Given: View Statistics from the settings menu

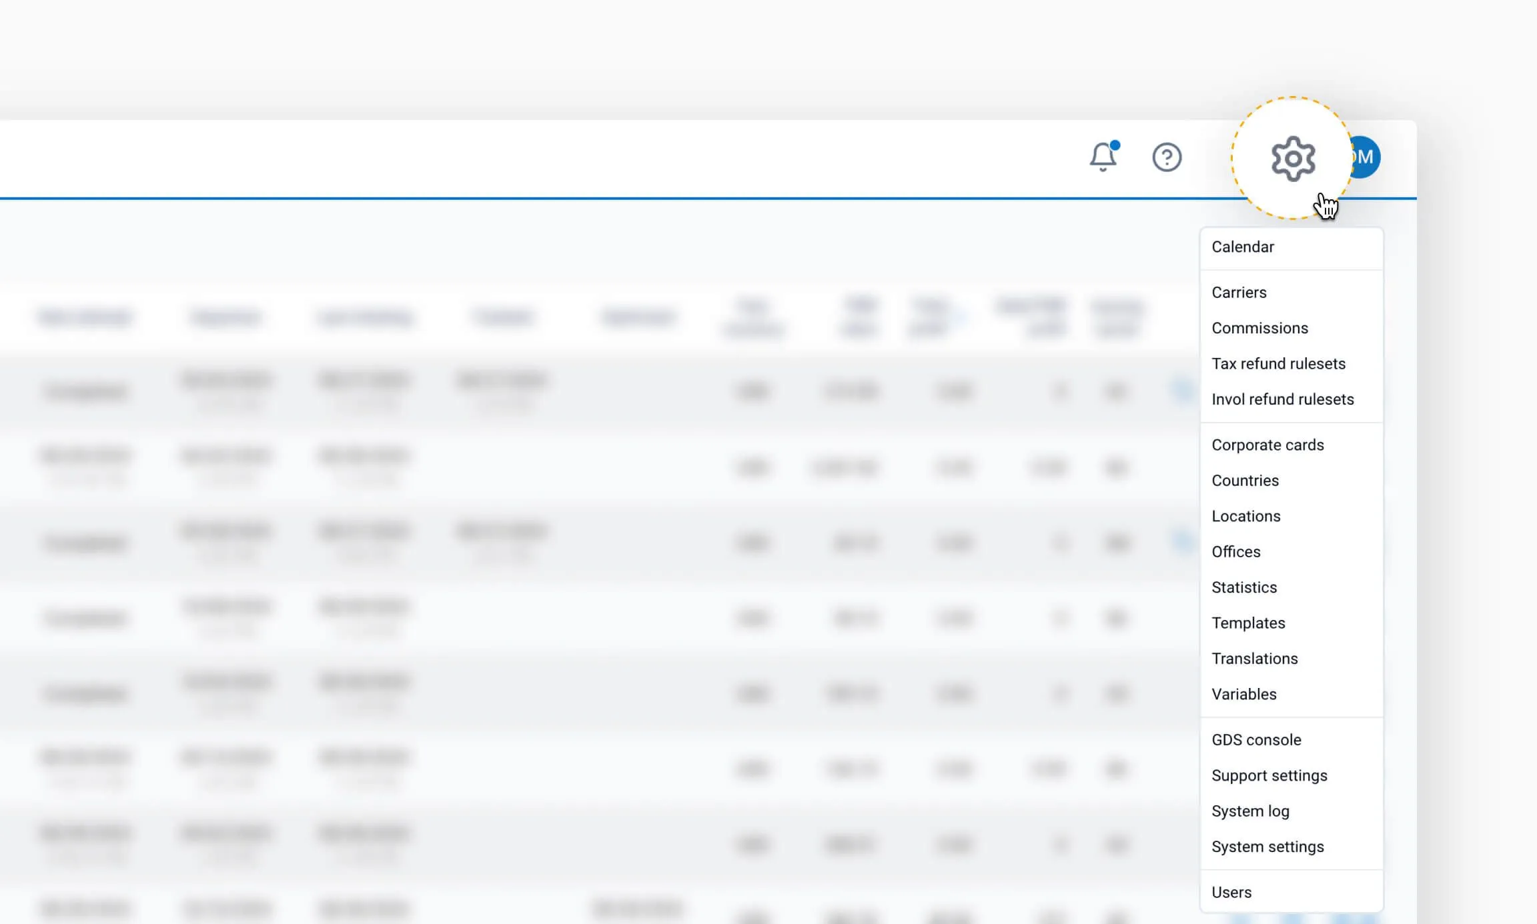Looking at the screenshot, I should click(x=1244, y=587).
